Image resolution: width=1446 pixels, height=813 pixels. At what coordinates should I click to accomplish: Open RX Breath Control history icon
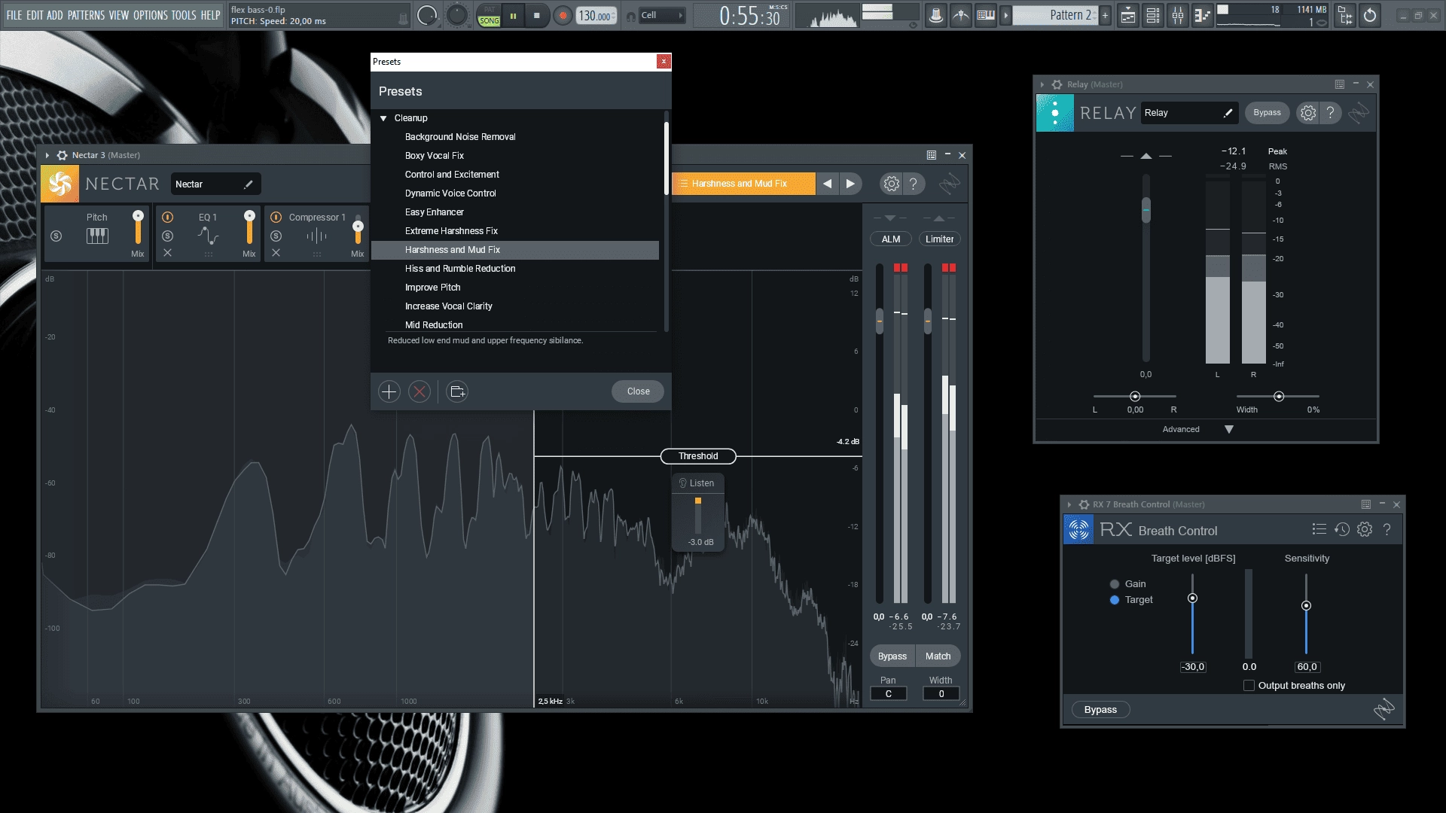[1342, 530]
